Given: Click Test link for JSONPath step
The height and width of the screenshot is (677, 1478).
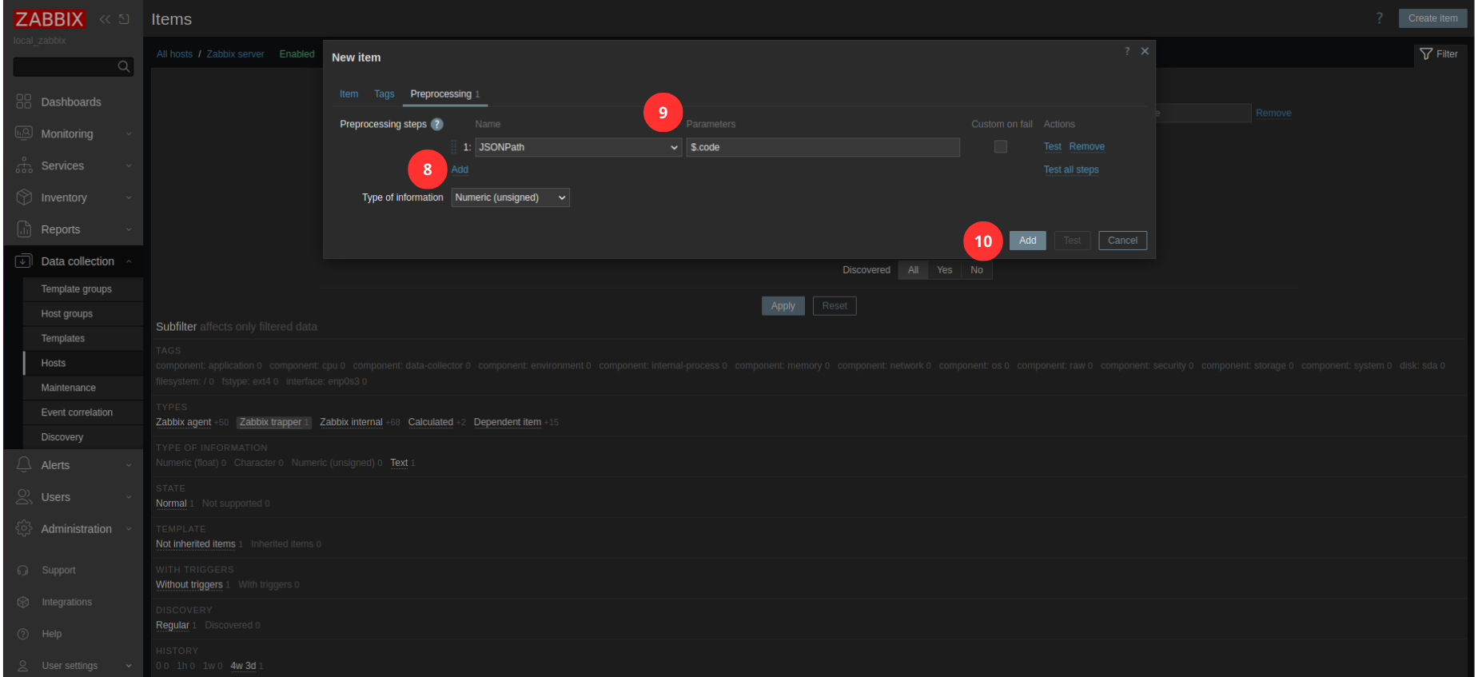Looking at the screenshot, I should [1052, 147].
